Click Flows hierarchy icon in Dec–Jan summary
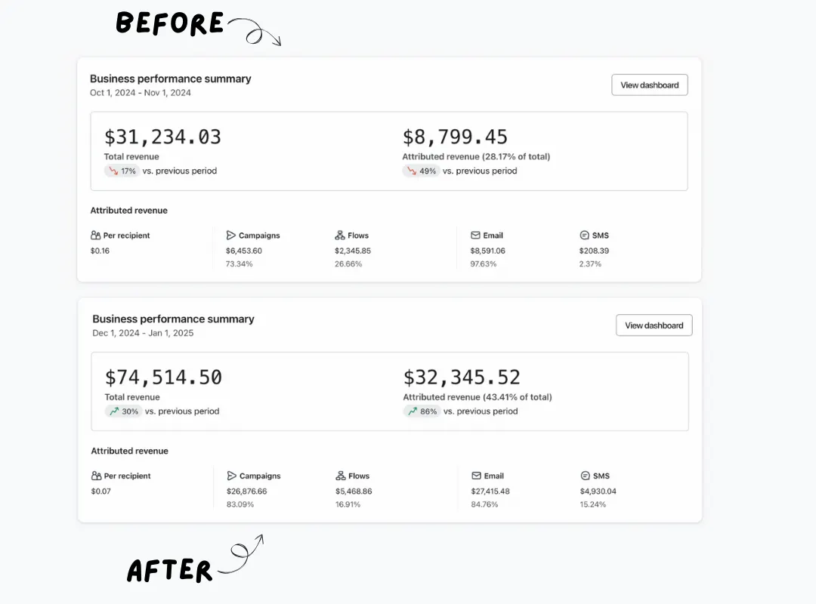The image size is (816, 604). [340, 476]
